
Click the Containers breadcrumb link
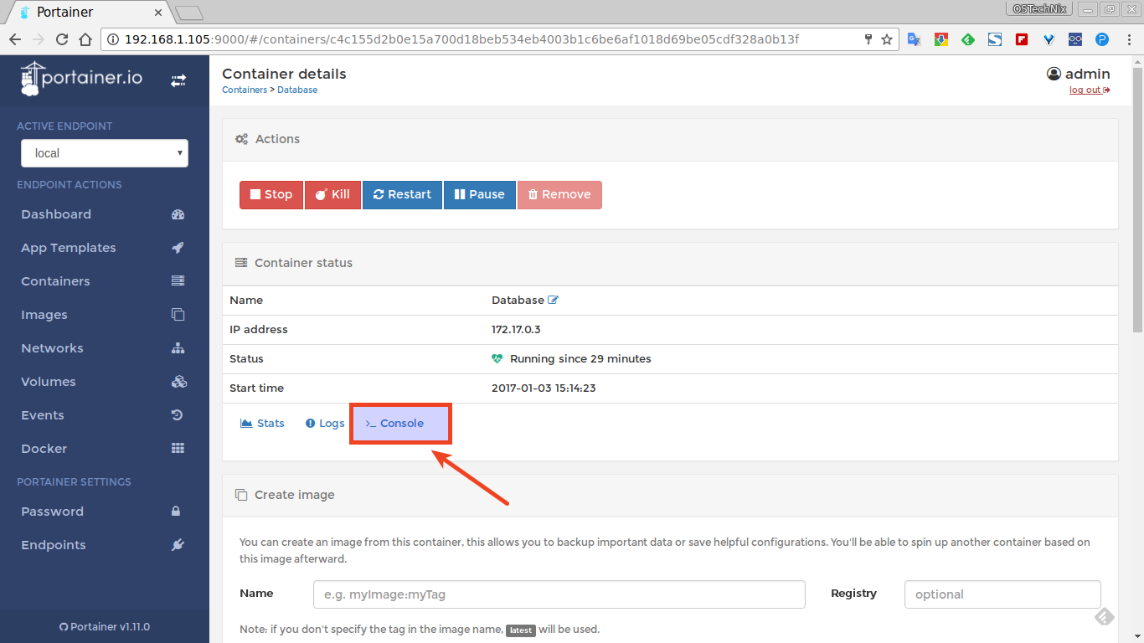(x=245, y=90)
